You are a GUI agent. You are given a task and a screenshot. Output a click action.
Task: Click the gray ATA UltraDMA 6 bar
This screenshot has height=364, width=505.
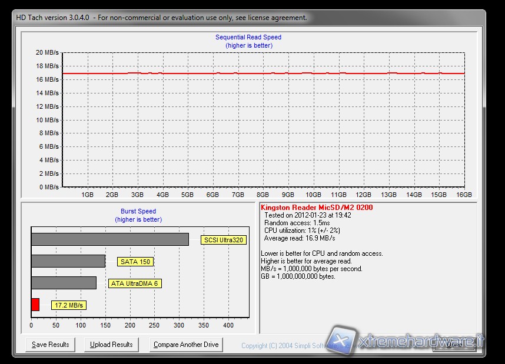coord(64,283)
